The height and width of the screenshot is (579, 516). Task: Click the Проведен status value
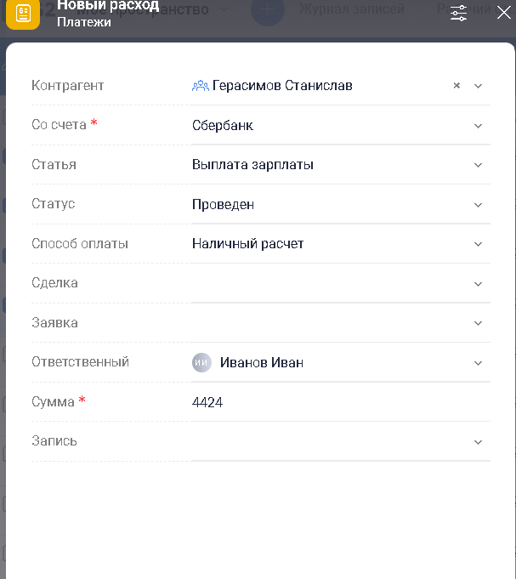pos(224,205)
